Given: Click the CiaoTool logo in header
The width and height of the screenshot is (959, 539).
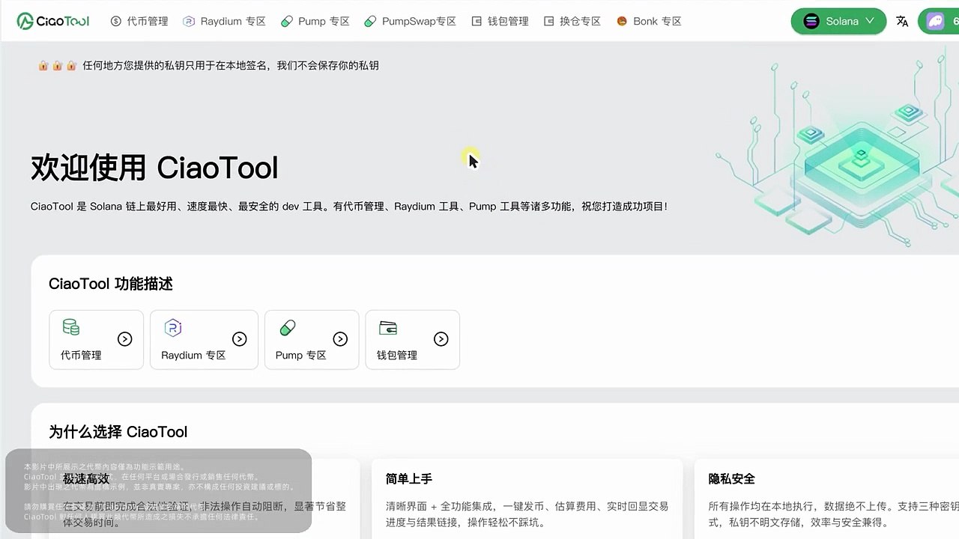Looking at the screenshot, I should [53, 21].
